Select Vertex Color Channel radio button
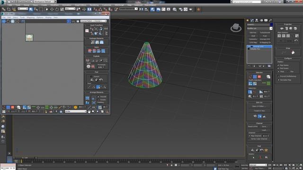Image resolution: width=303 pixels, height=170 pixels. point(250,139)
